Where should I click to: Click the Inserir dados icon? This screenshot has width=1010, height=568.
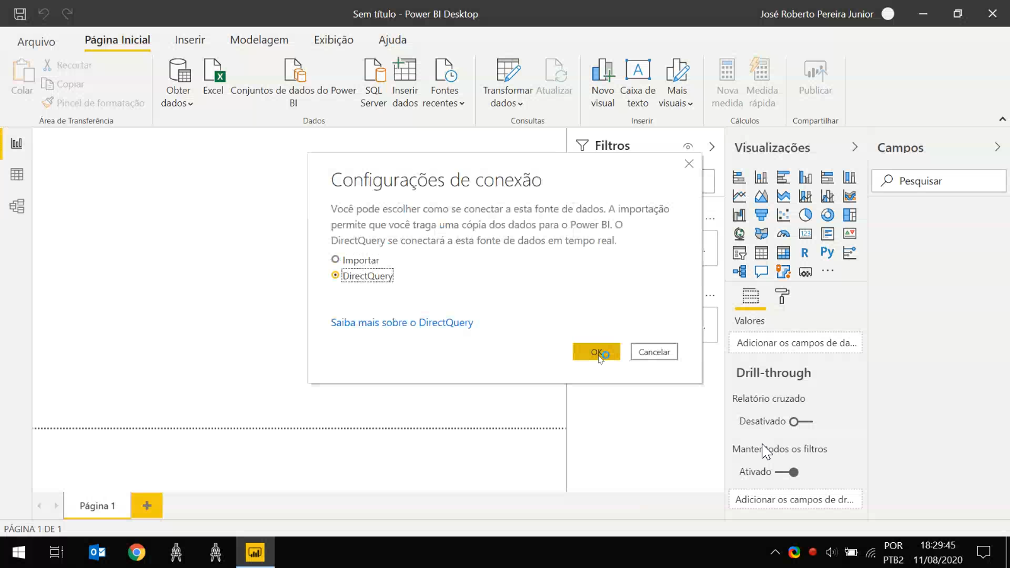[x=405, y=83]
